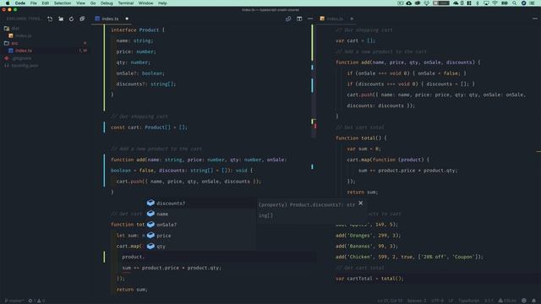Click the 'interface Product {' line in editor
Screen dimensions: 541x304
tap(138, 30)
